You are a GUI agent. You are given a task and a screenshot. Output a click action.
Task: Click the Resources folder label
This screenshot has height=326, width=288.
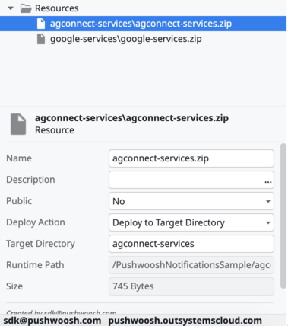[57, 8]
